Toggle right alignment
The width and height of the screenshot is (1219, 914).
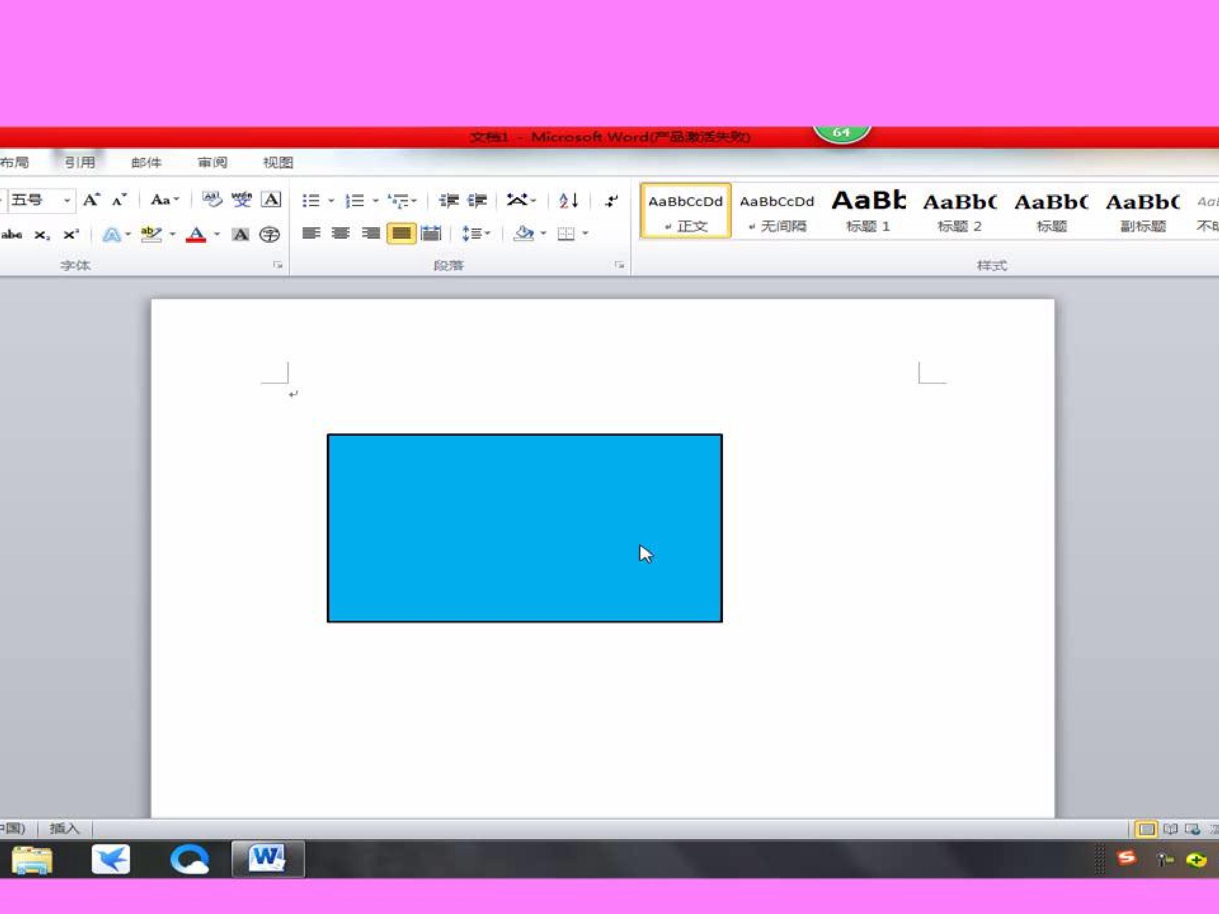(x=371, y=234)
